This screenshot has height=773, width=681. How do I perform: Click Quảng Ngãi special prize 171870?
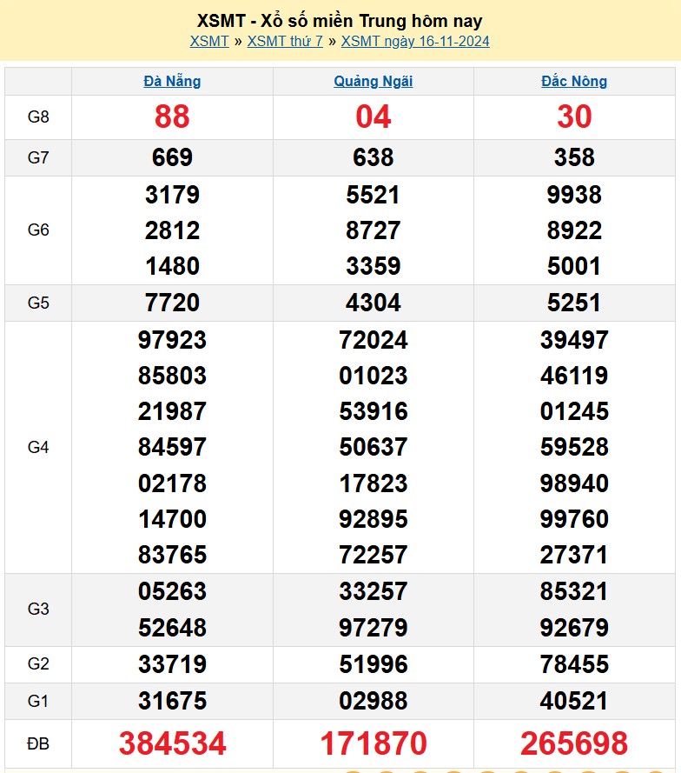pos(374,743)
